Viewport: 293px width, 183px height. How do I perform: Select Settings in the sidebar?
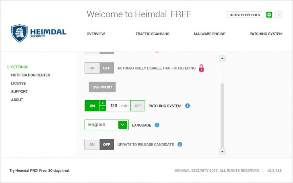tap(20, 67)
